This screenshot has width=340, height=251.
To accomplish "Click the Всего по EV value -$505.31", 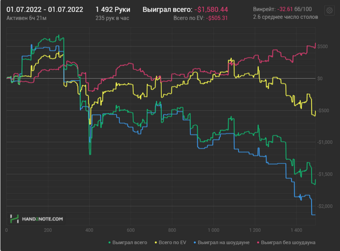I will point(217,18).
